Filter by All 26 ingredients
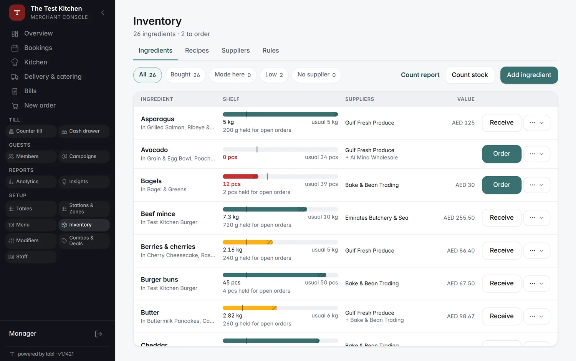 click(x=147, y=75)
